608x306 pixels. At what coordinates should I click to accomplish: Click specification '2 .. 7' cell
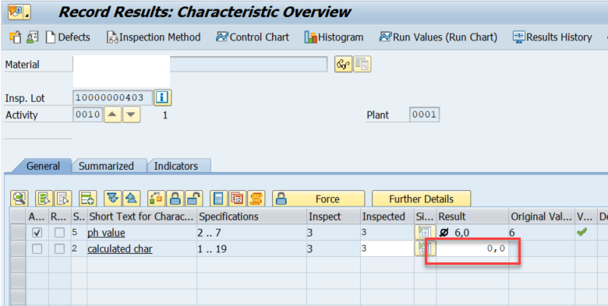[252, 232]
